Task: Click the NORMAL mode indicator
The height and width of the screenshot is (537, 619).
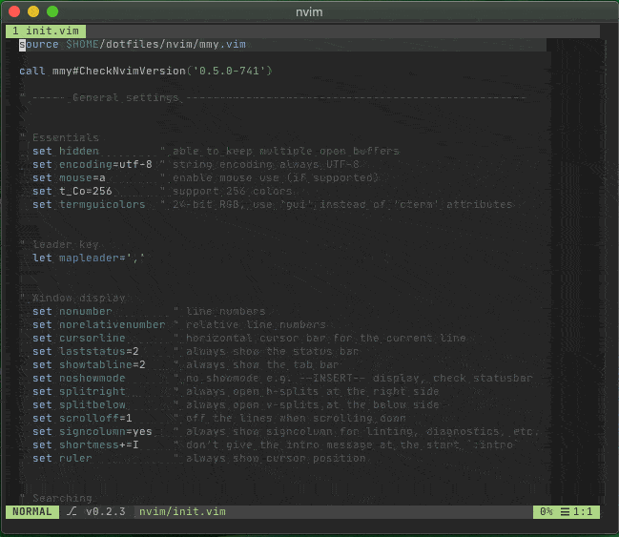Action: click(32, 512)
